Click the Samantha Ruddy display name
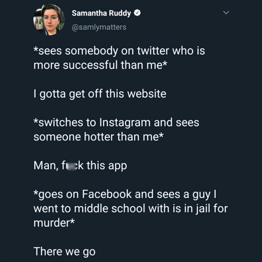 click(x=101, y=13)
